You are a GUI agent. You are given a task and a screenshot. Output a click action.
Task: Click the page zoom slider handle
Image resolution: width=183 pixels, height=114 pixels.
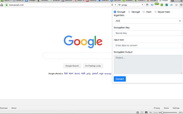pos(162,112)
